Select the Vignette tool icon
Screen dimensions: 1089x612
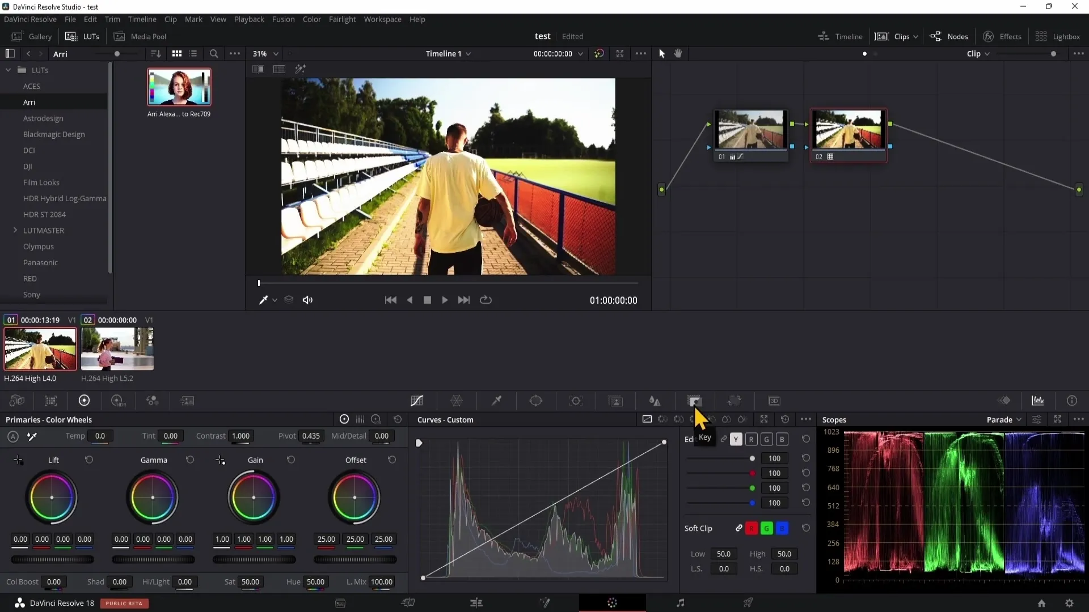694,401
